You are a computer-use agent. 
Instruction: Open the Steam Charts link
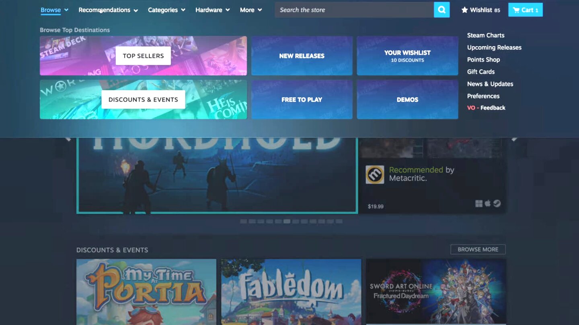pos(485,35)
